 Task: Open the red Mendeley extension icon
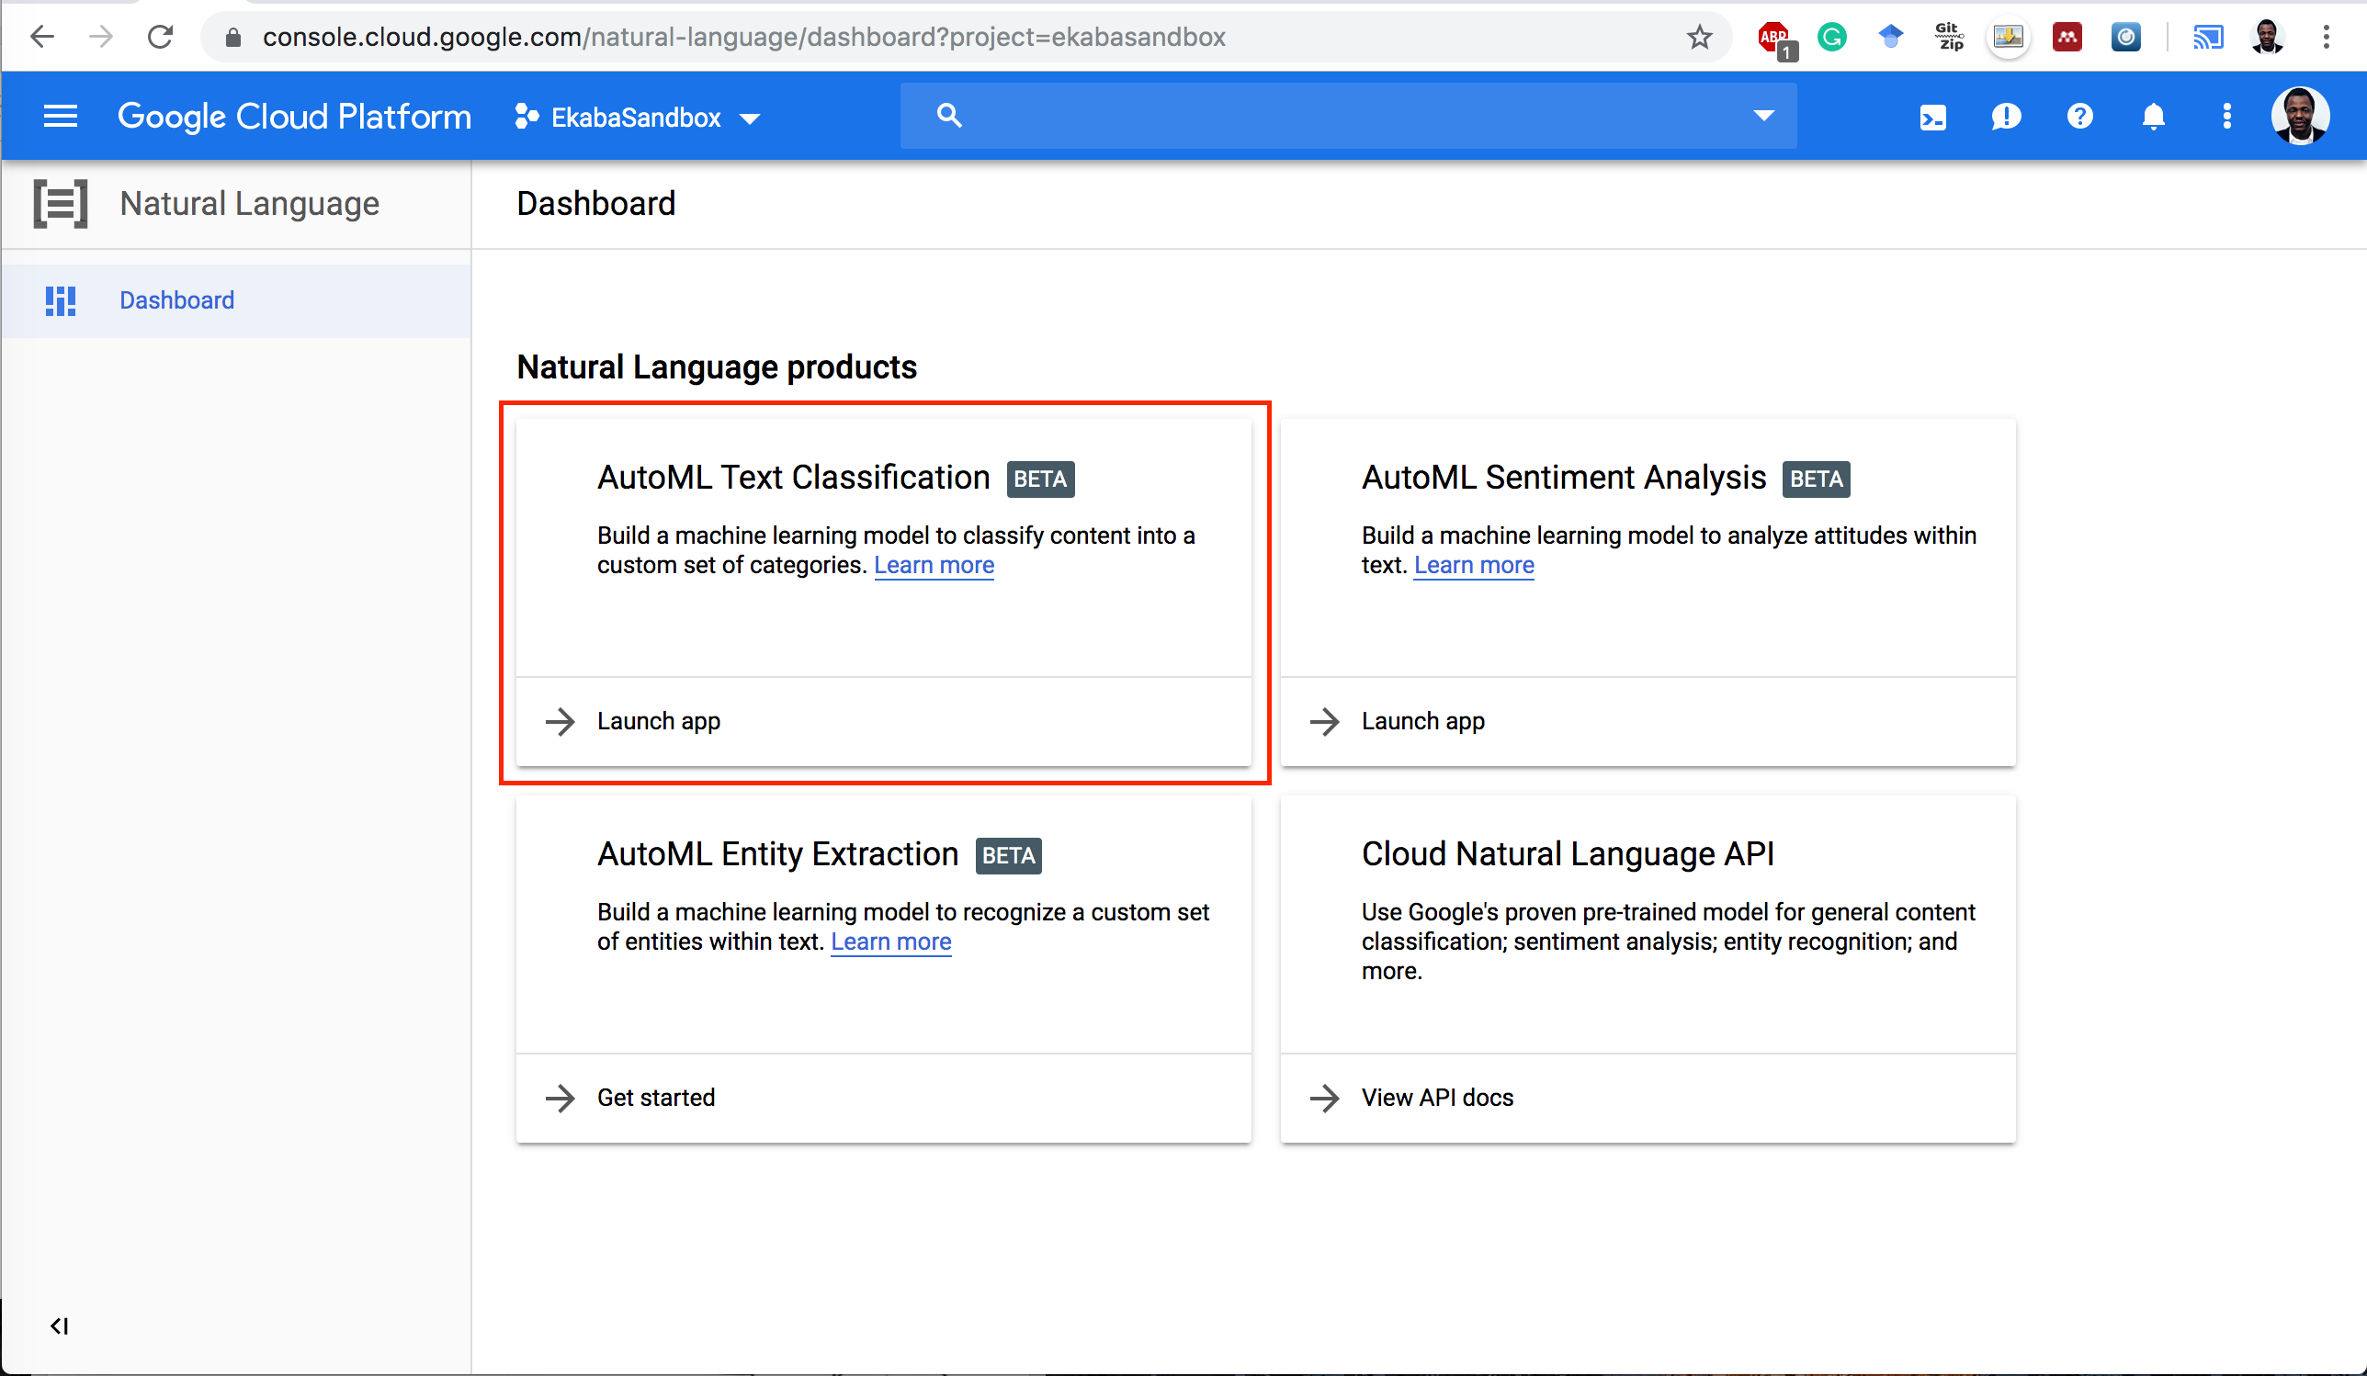click(x=2067, y=37)
